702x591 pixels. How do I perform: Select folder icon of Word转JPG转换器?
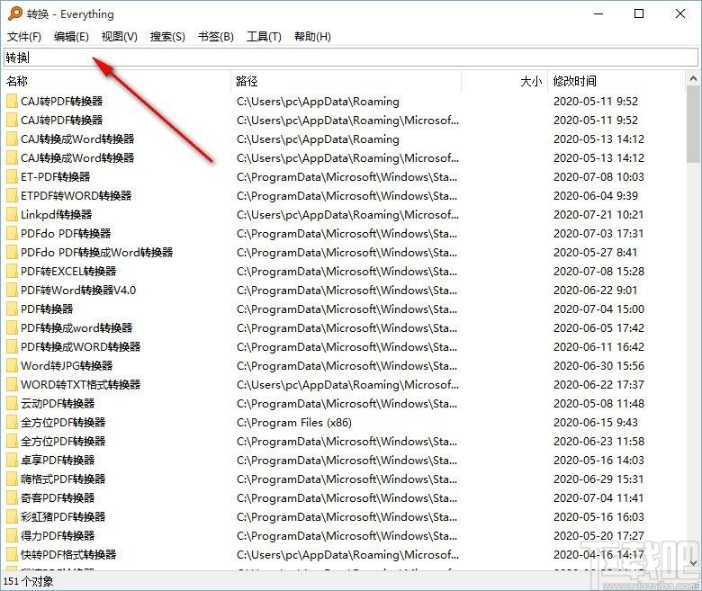click(x=12, y=365)
